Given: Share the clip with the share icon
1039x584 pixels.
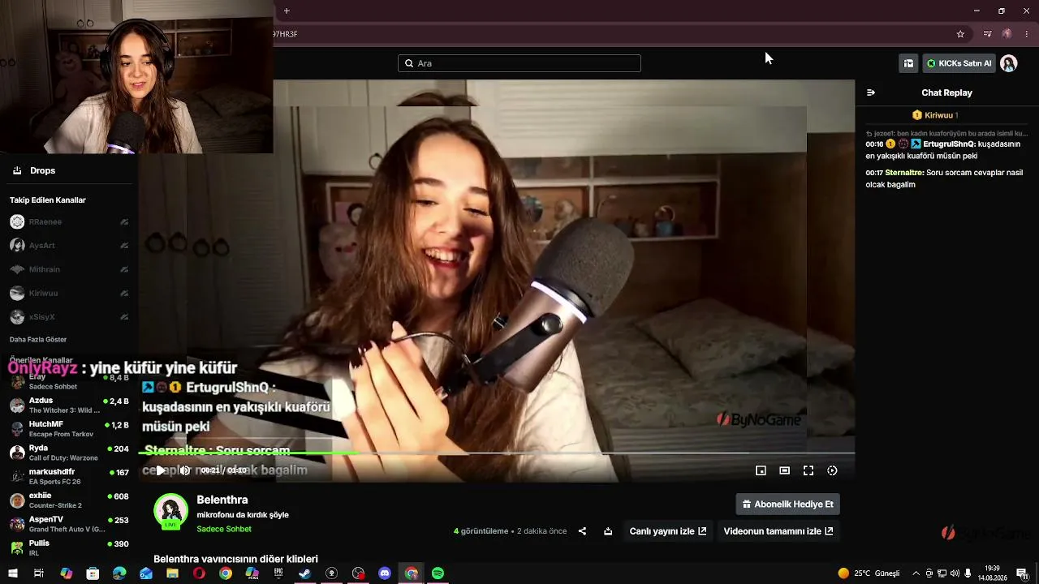Looking at the screenshot, I should point(582,531).
